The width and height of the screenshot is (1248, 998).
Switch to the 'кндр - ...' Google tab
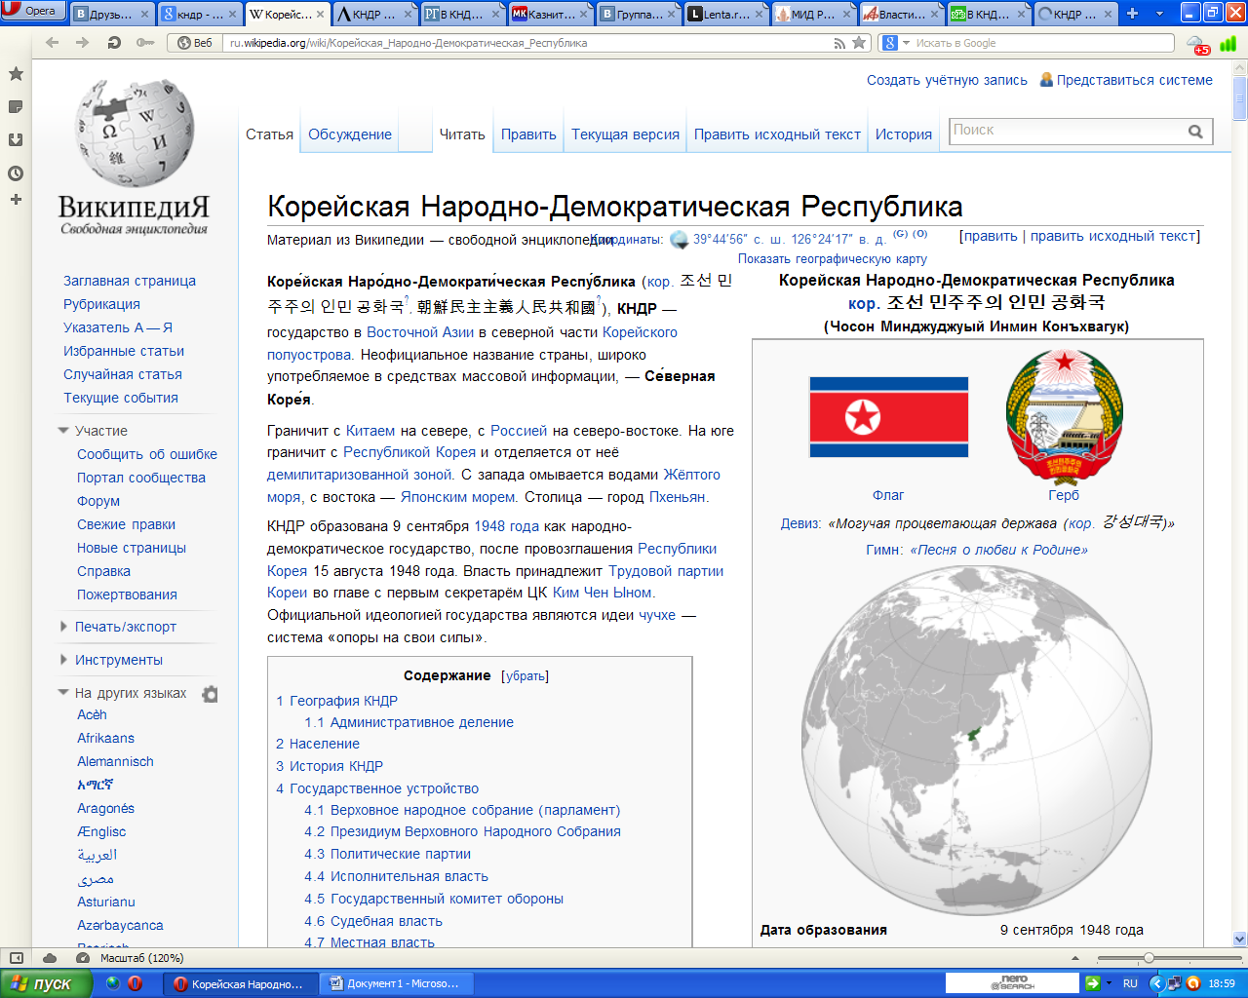click(x=198, y=14)
